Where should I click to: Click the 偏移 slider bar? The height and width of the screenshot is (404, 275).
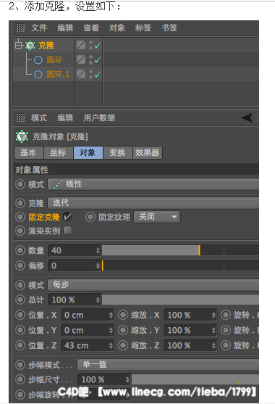tap(180, 265)
